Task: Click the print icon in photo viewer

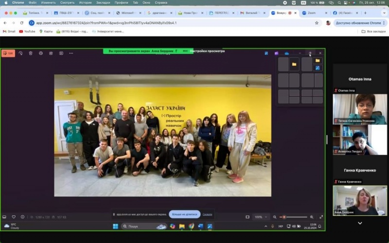Action: 41,53
